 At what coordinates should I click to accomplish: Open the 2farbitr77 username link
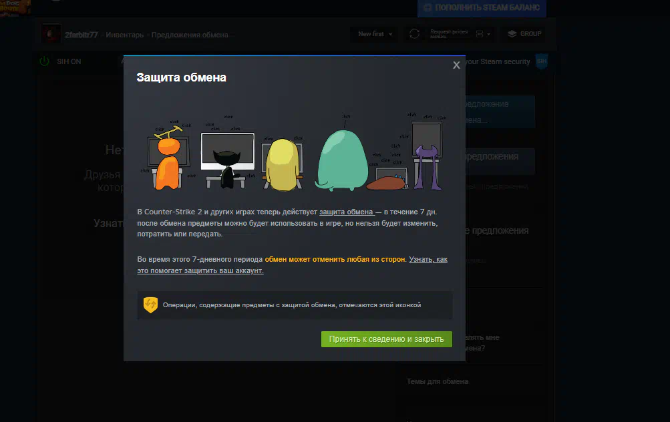tap(81, 35)
